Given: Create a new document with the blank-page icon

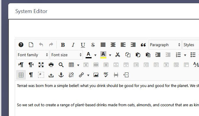Looking at the screenshot, I should coord(31,45).
